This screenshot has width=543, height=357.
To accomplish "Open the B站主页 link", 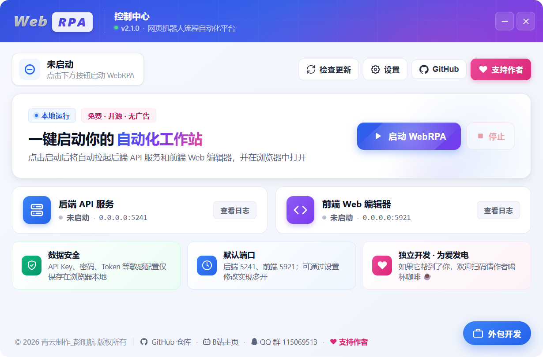I will click(221, 342).
